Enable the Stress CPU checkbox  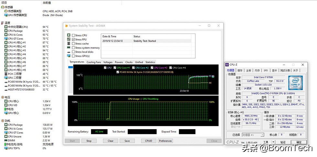coord(73,36)
